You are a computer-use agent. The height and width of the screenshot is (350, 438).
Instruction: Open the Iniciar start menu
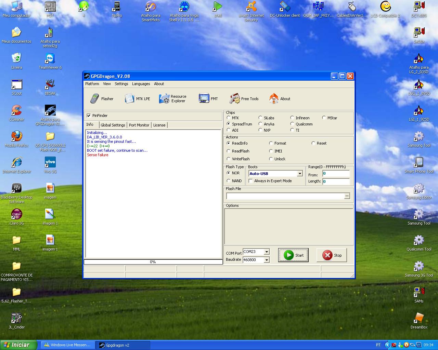tap(18, 345)
